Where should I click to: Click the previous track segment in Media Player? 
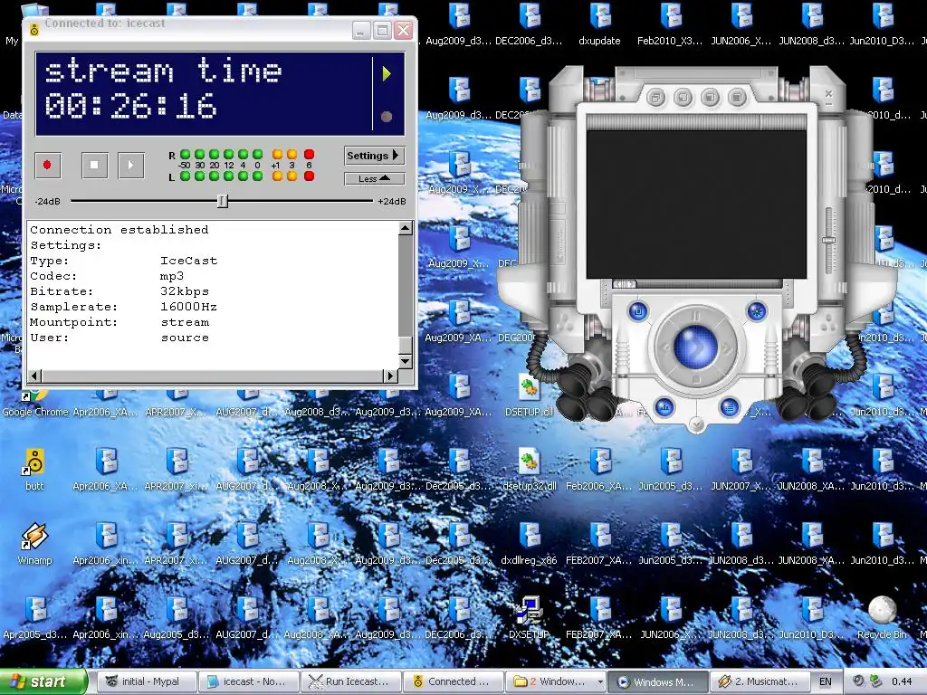664,348
